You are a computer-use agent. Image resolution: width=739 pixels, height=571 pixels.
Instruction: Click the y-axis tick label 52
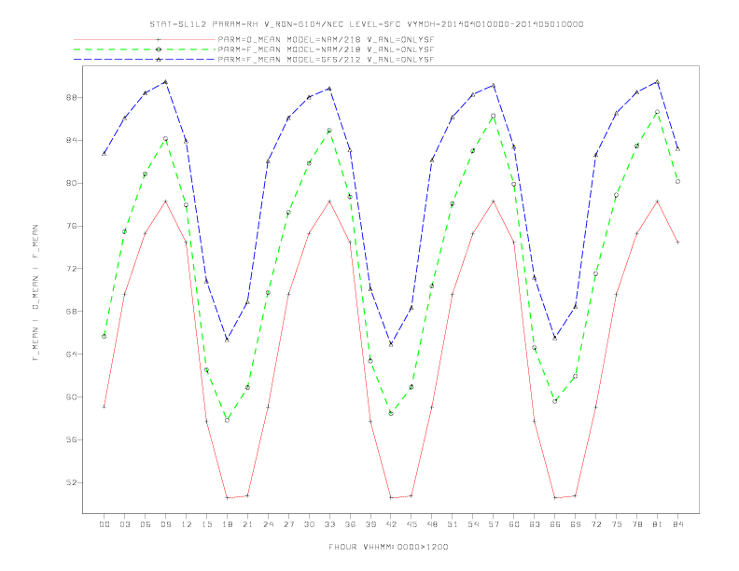(72, 483)
